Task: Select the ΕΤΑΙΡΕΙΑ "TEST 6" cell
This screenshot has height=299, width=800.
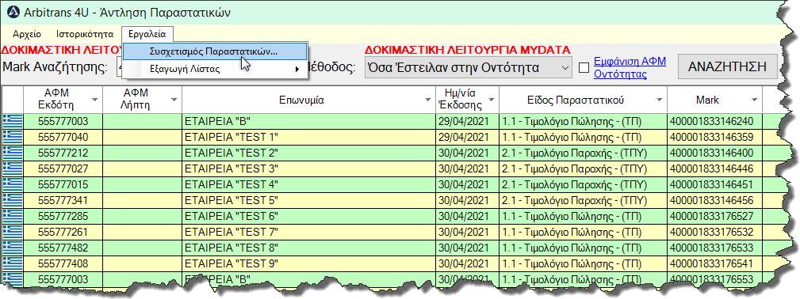Action: point(308,217)
